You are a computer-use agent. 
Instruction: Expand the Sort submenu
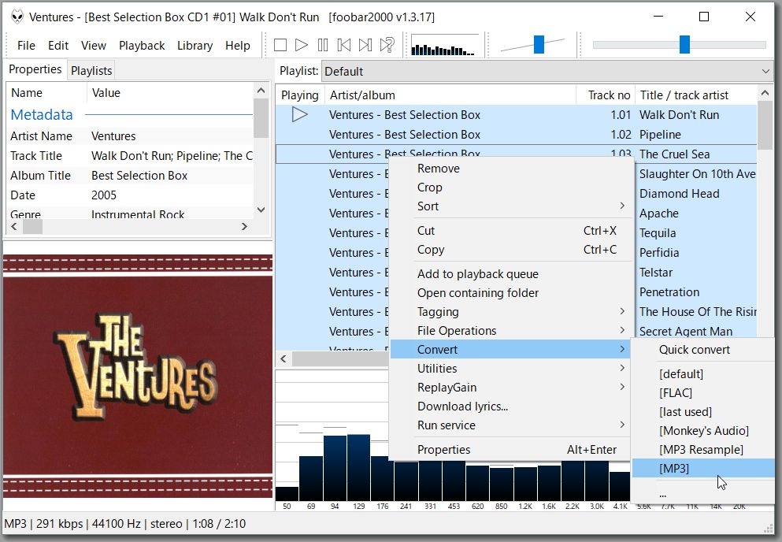[510, 206]
